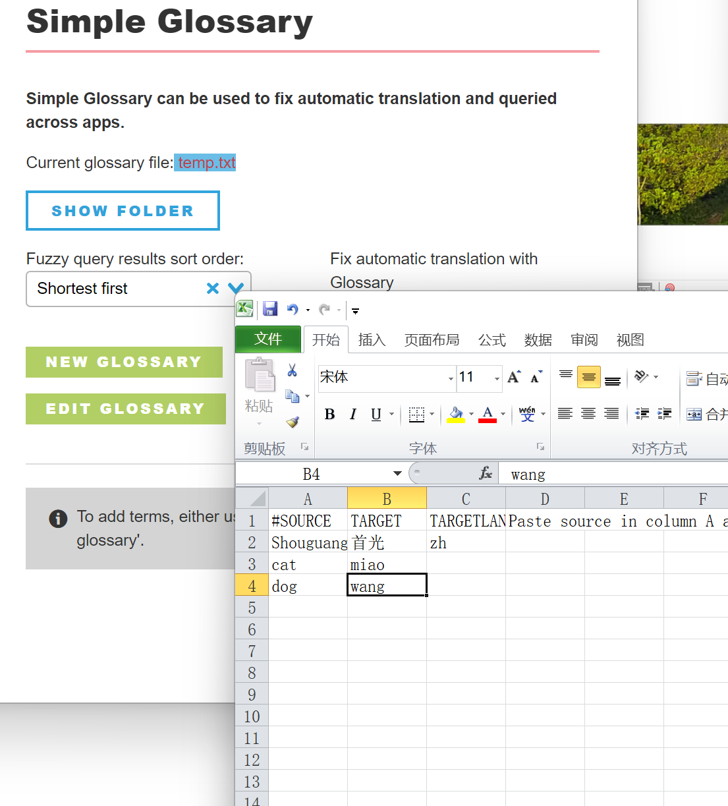Click the Cut scissors icon

click(292, 370)
